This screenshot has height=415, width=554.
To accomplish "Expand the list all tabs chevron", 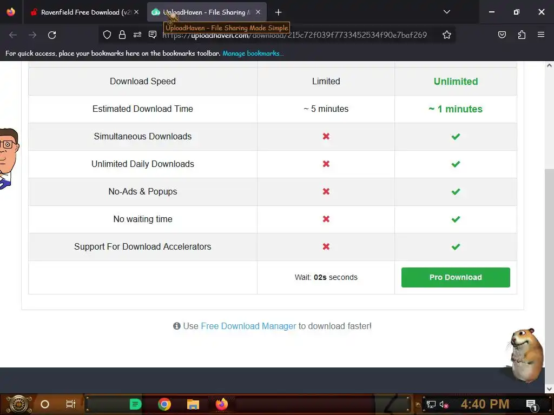I will click(x=446, y=12).
